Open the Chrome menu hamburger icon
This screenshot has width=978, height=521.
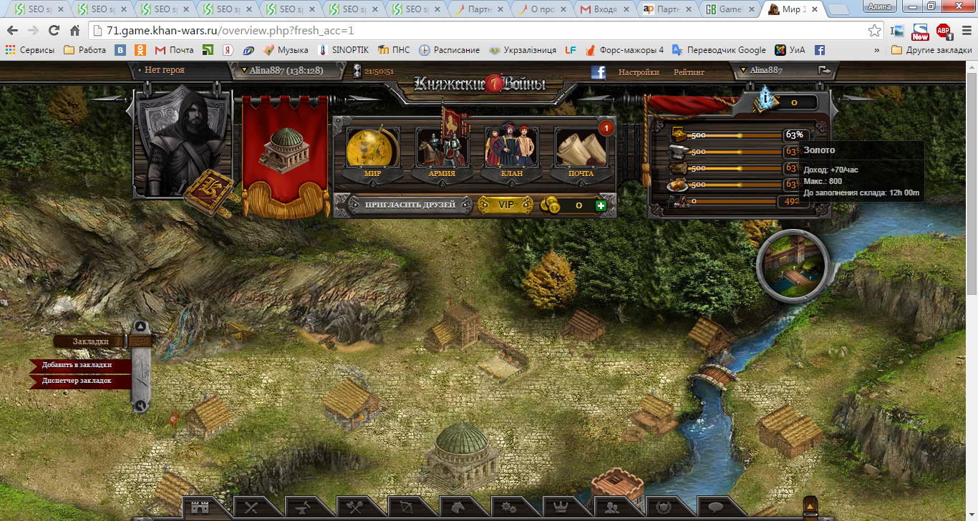pos(966,31)
